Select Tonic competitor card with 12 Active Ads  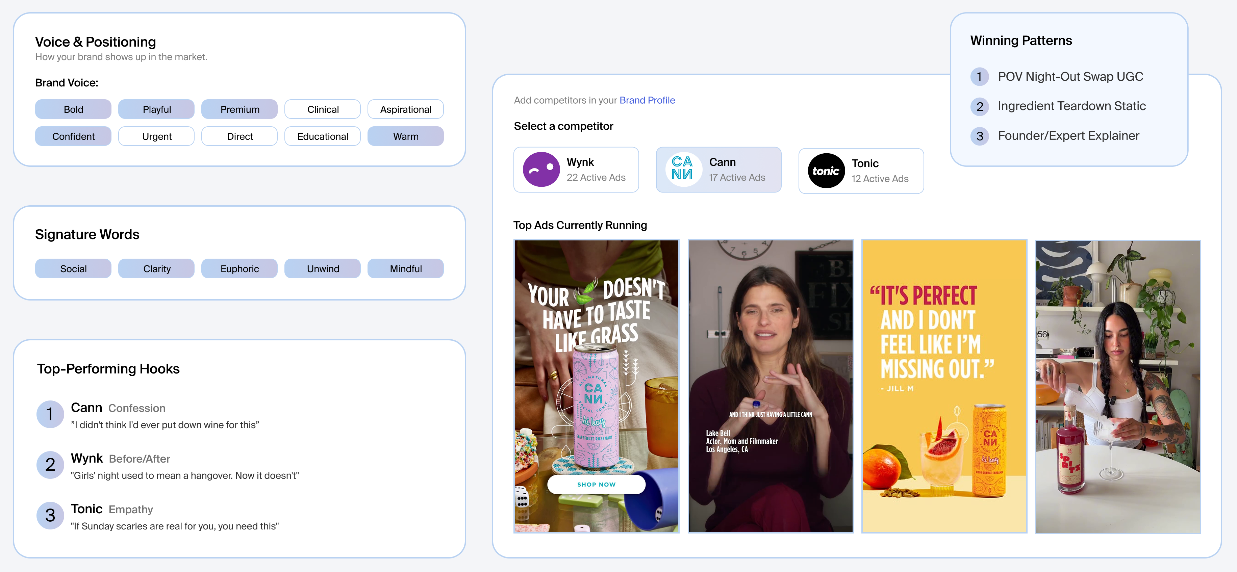(861, 171)
